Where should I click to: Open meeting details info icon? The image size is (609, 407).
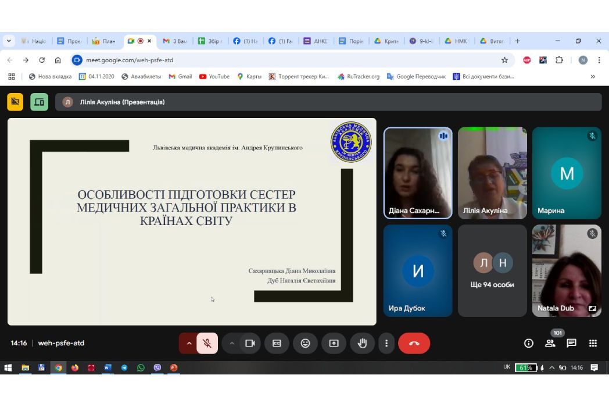pyautogui.click(x=529, y=343)
